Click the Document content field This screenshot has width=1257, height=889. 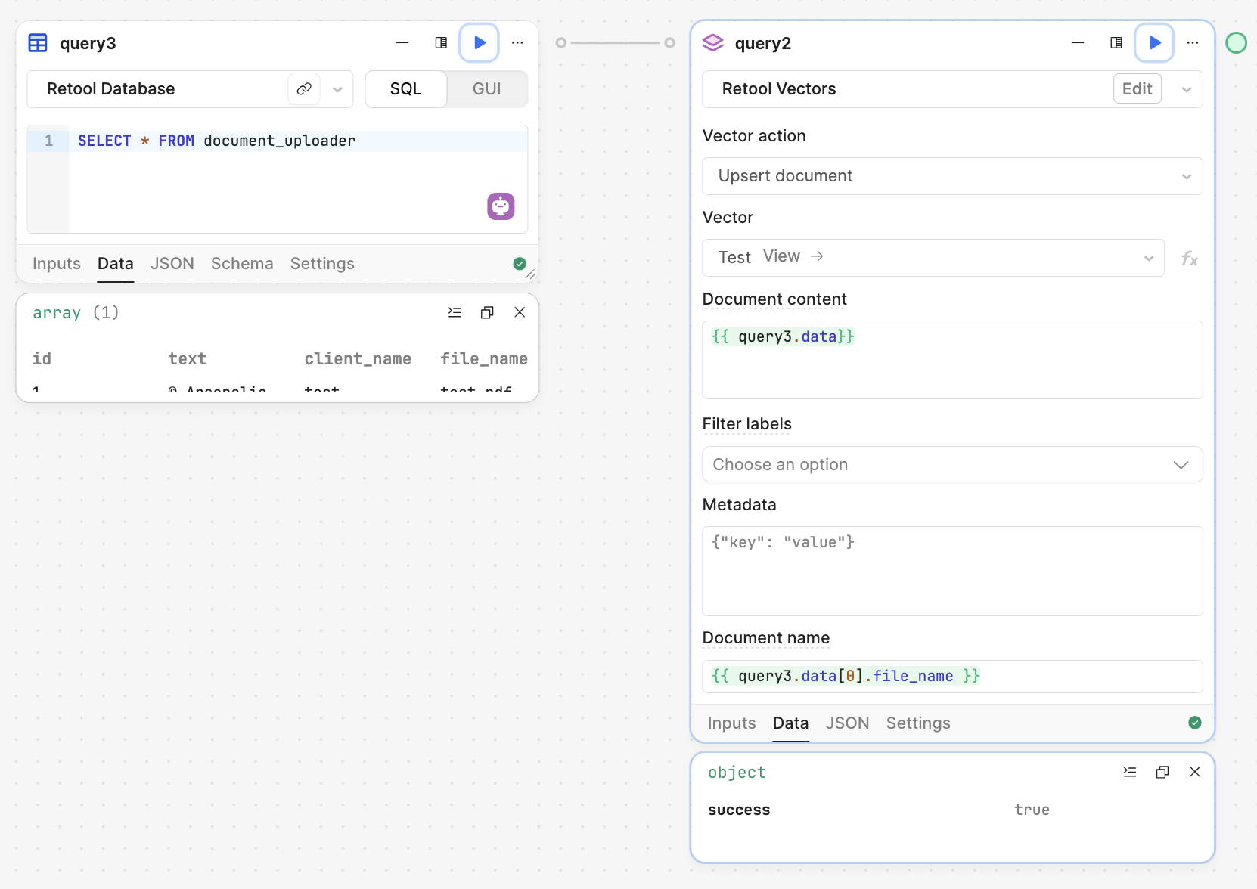[x=952, y=360]
